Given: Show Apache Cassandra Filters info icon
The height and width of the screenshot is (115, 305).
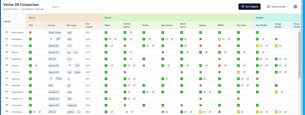Looking at the screenshot, I should click(110, 98).
